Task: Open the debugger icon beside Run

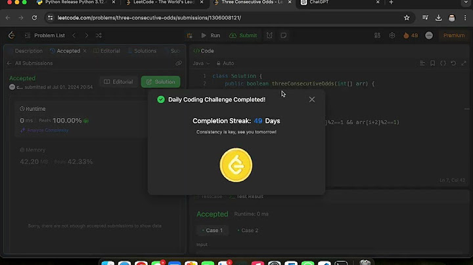Action: pos(189,35)
